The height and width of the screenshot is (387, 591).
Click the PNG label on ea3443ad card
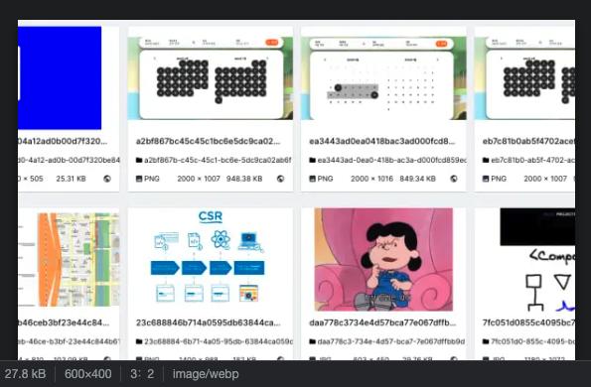click(325, 179)
